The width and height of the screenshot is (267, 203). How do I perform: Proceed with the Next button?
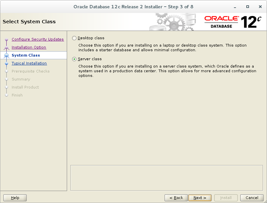200,198
